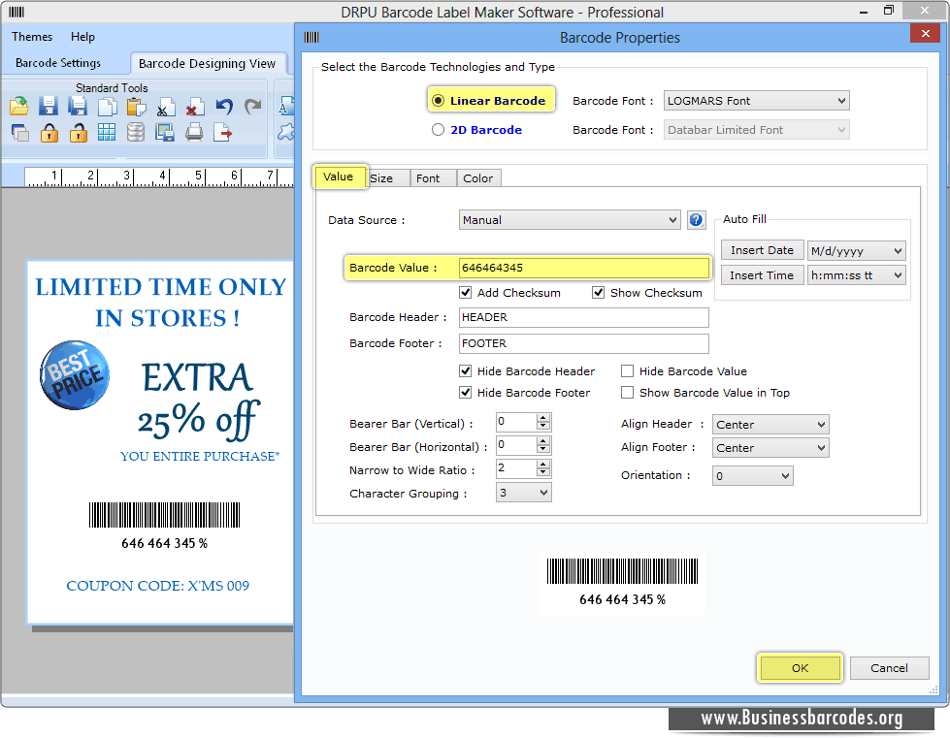This screenshot has width=950, height=738.
Task: Click the Cut scissors icon
Action: (x=165, y=107)
